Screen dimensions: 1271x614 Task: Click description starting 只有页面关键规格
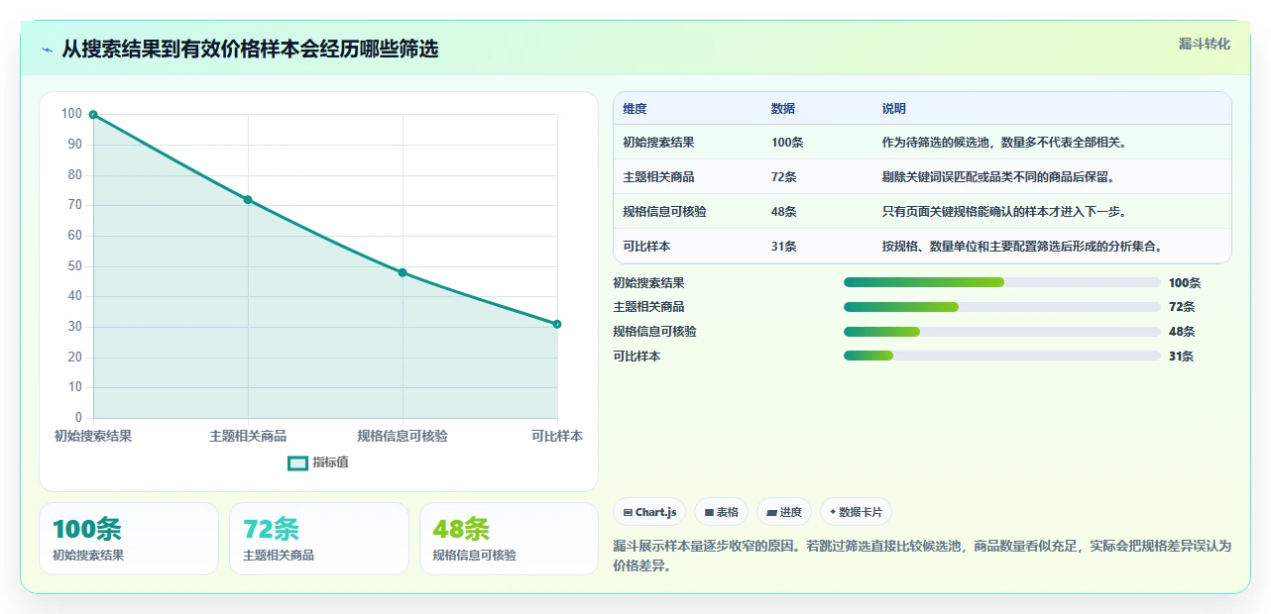click(1003, 212)
